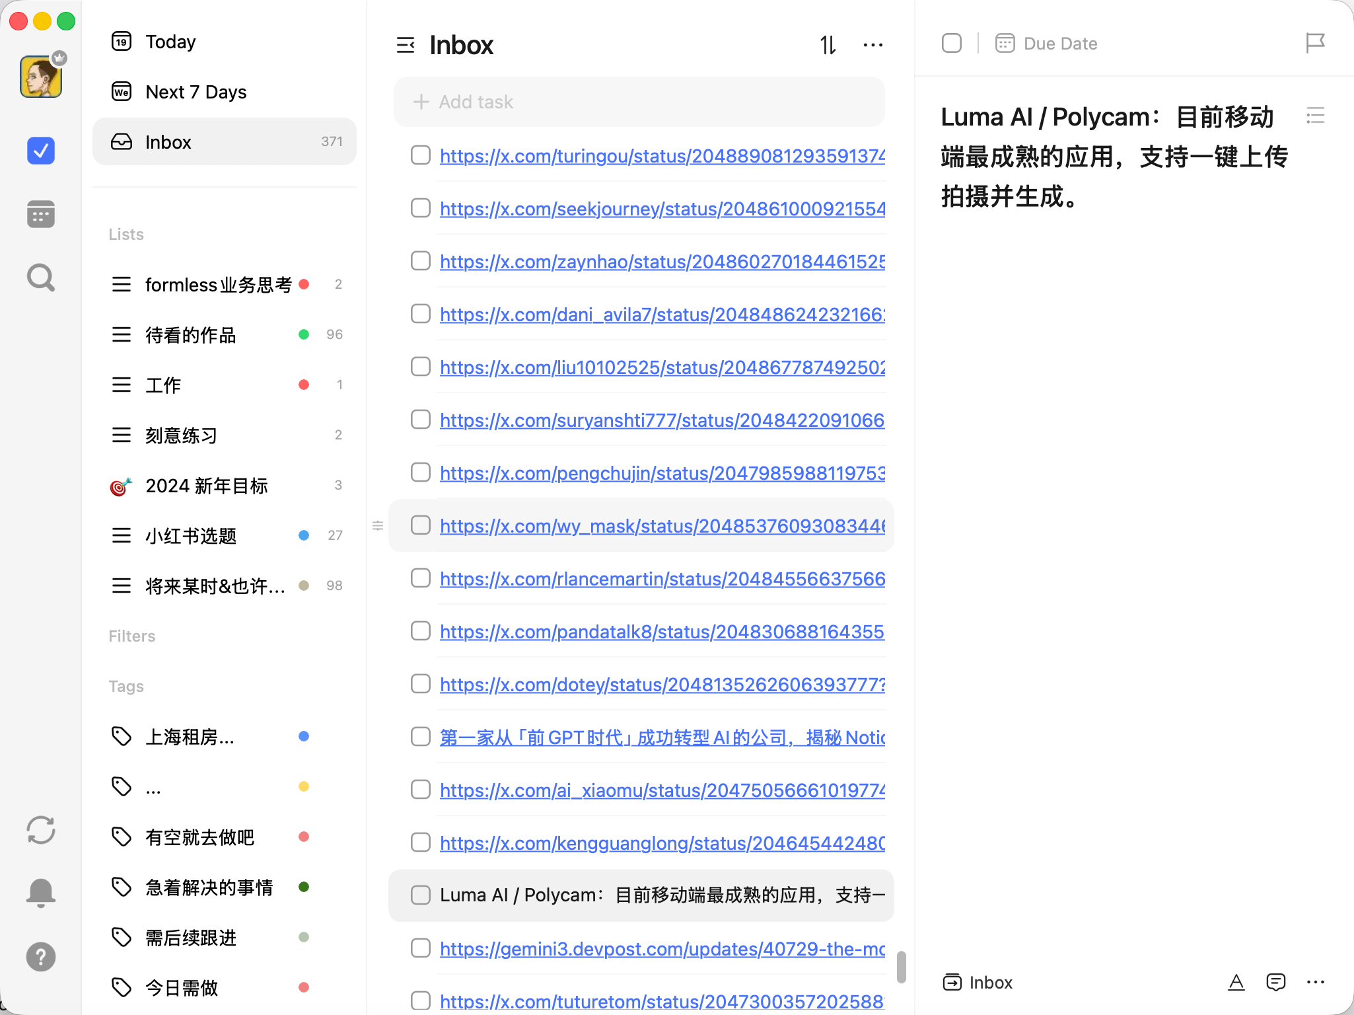
Task: Click the Sync icon
Action: (x=41, y=830)
